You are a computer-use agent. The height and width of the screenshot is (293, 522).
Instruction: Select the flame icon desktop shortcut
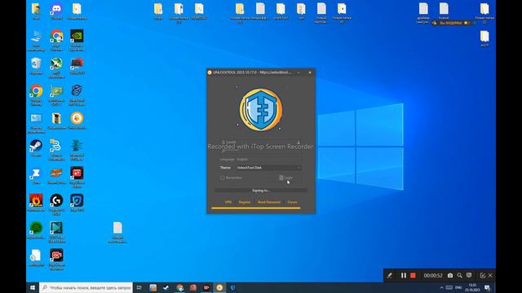(x=36, y=203)
